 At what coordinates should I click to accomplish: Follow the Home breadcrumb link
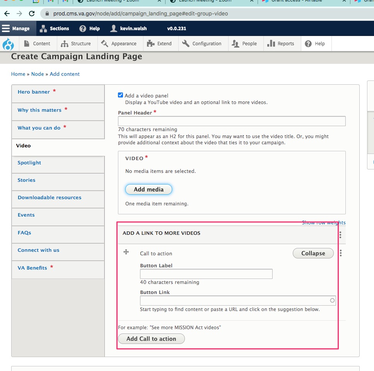point(18,74)
